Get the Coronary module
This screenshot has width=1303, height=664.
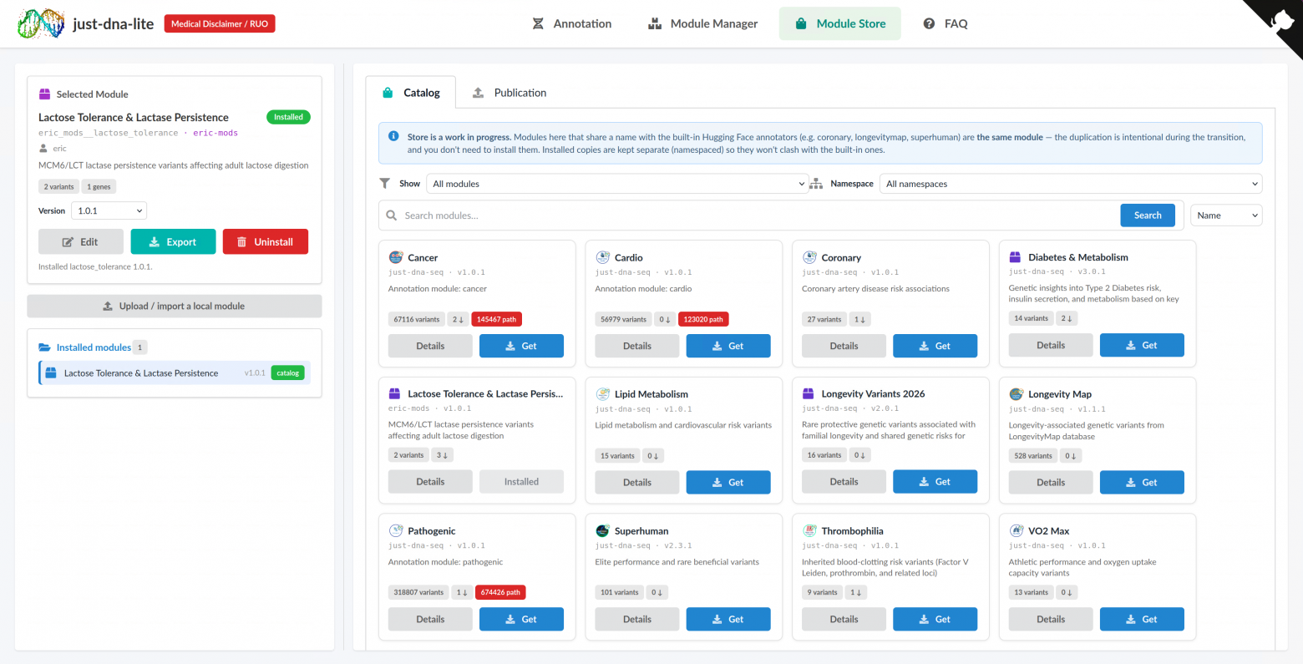coord(935,346)
